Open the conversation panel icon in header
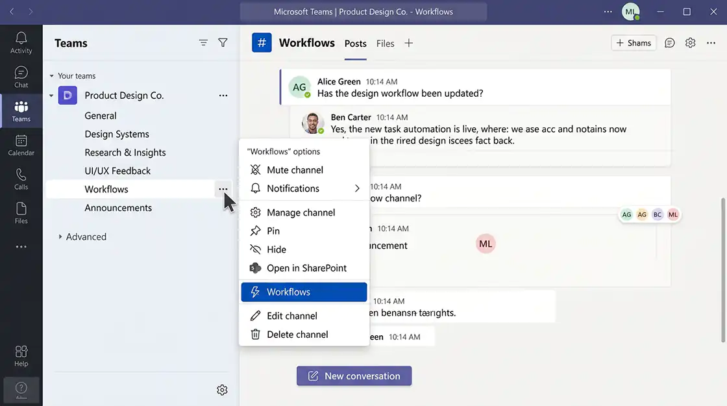This screenshot has height=406, width=727. click(x=669, y=43)
